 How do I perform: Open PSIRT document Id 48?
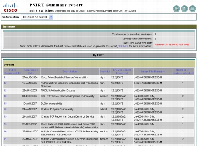click(5, 96)
